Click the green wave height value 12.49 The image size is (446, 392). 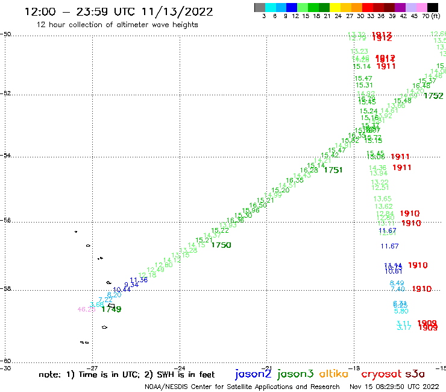point(155,270)
